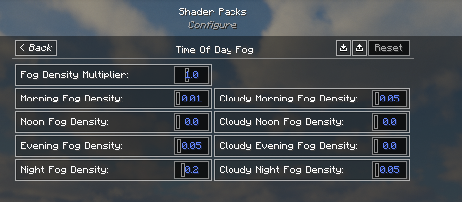Click the Evening Fog Density slider
Screen dimensions: 462x202
pos(191,146)
